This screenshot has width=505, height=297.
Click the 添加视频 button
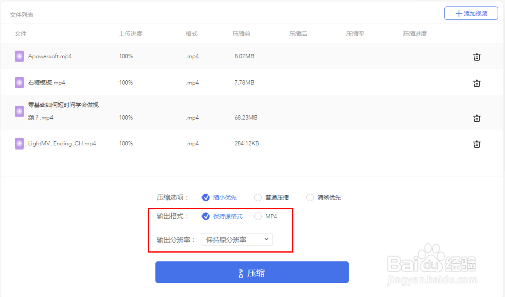471,13
